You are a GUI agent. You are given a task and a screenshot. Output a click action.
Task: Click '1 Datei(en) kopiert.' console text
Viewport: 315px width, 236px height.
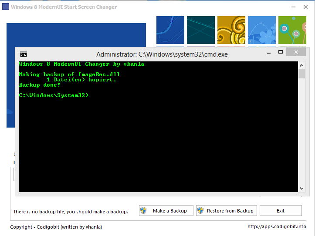click(x=81, y=80)
